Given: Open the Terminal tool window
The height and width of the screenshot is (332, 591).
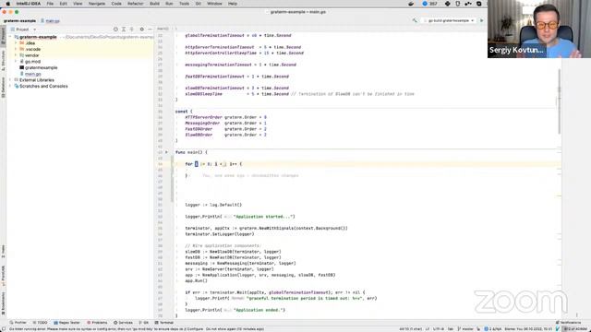Looking at the screenshot, I should click(x=164, y=323).
